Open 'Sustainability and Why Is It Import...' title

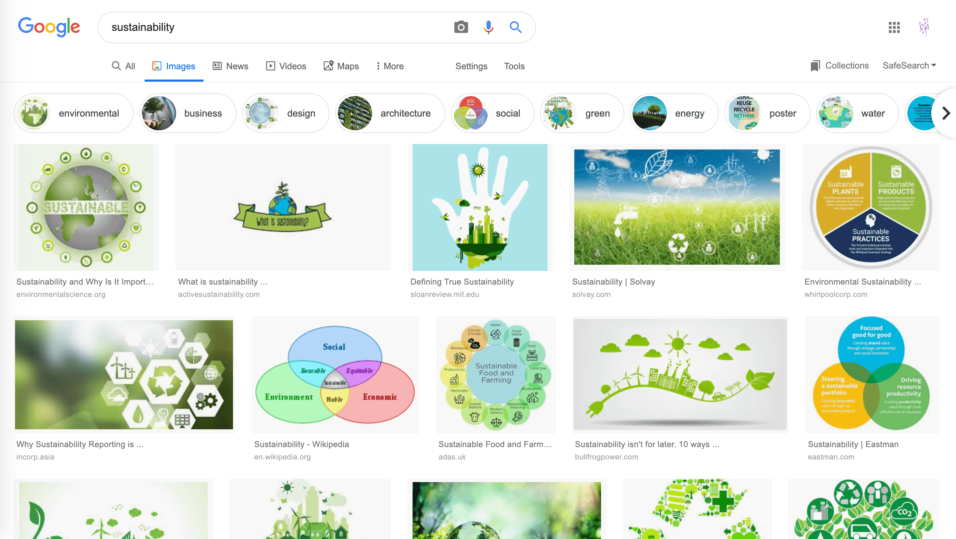coord(85,282)
